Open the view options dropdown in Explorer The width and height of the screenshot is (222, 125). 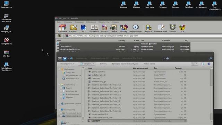[x=197, y=64]
